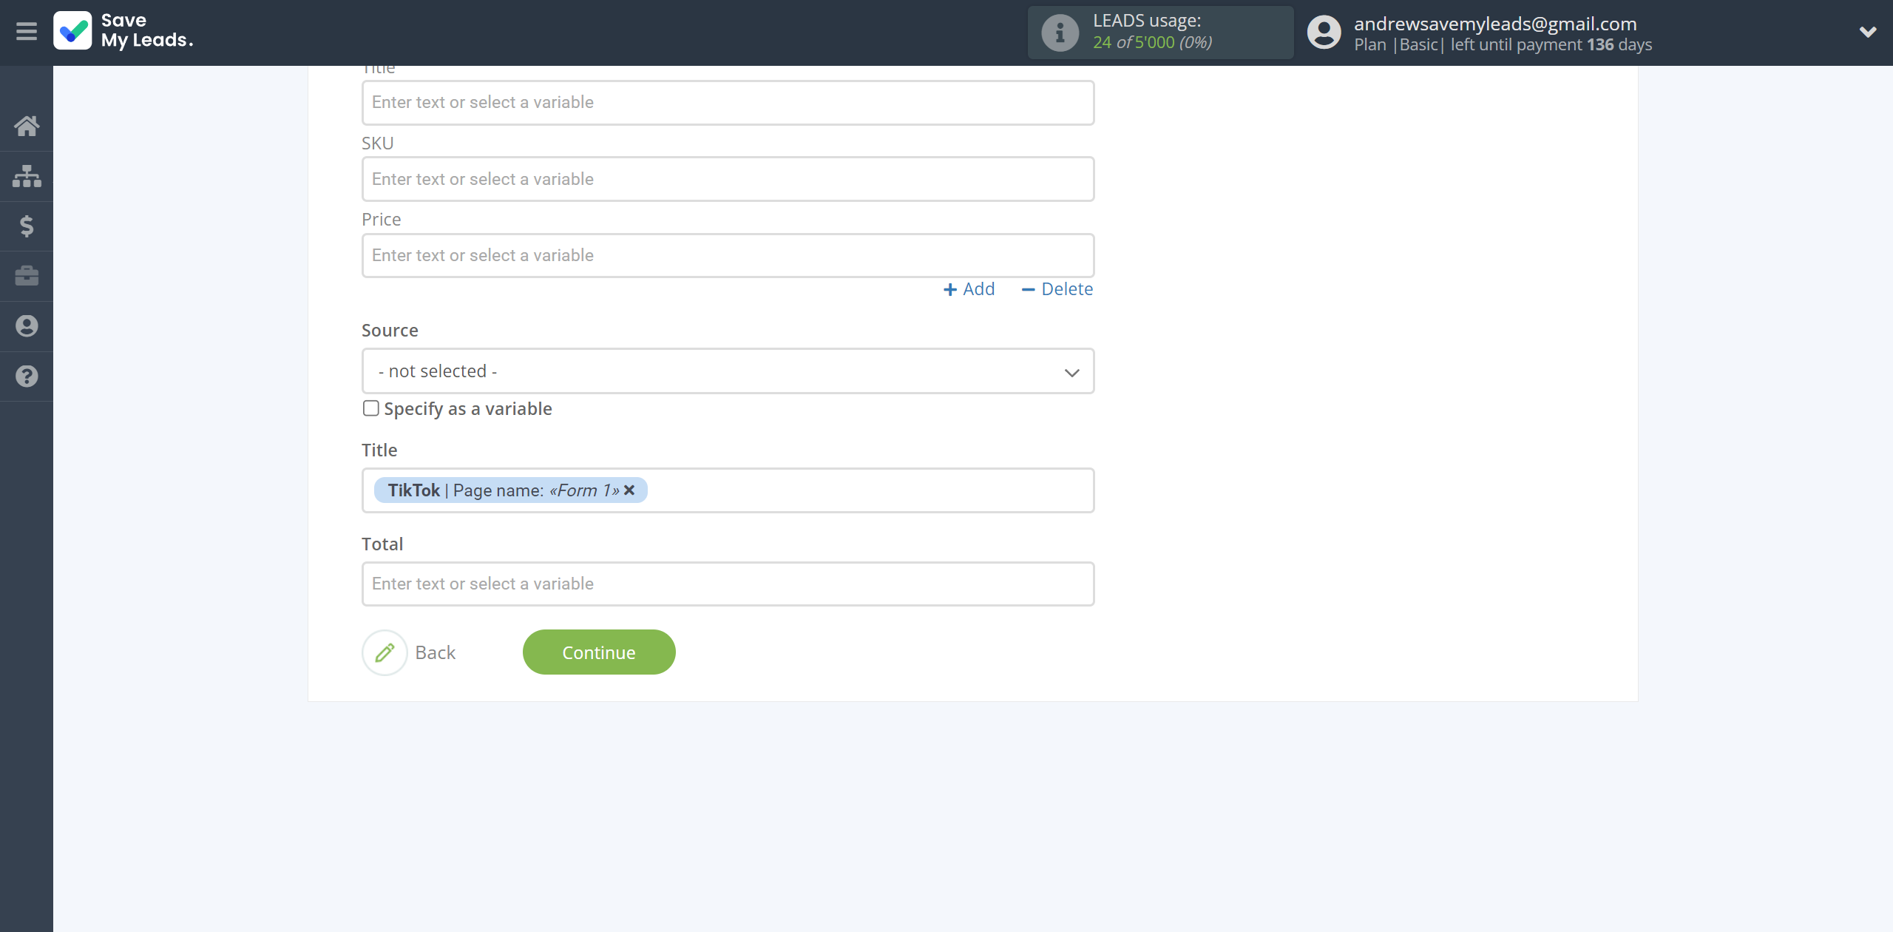Delete the product row

pos(1057,289)
